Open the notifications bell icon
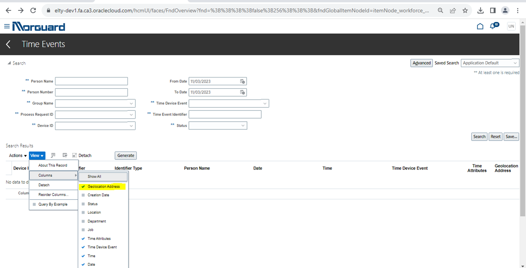 point(493,27)
